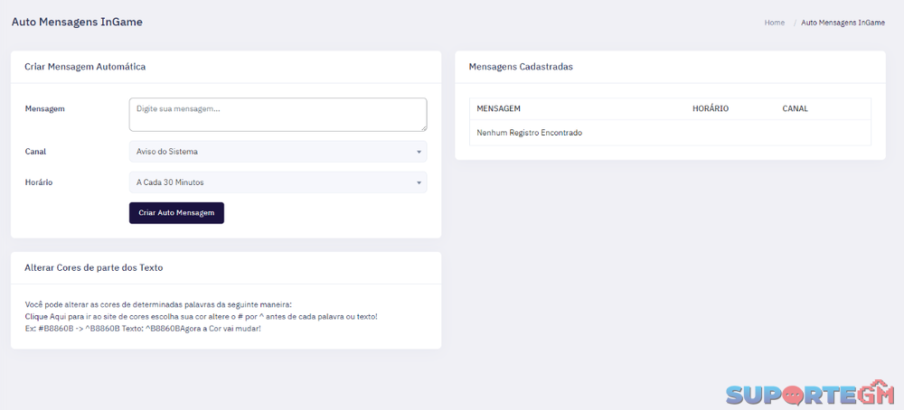Click the Alterar Cores de parte dos Texto header
Screen dimensions: 904x410
pyautogui.click(x=93, y=268)
